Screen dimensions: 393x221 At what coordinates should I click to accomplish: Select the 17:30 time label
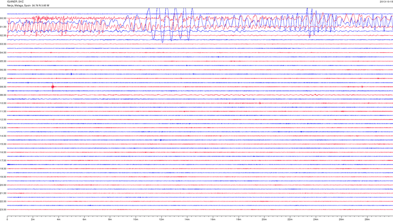click(3, 160)
